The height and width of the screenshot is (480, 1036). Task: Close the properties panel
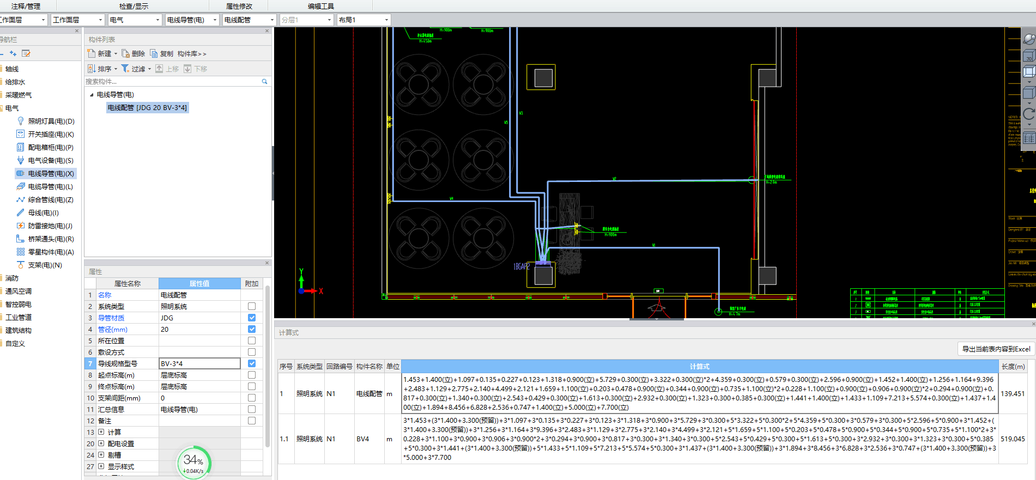[267, 263]
